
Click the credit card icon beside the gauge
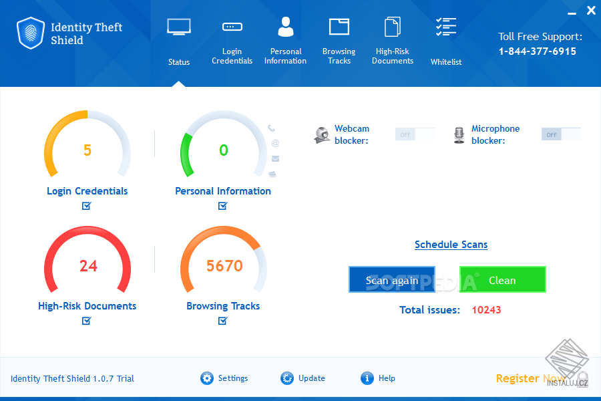point(272,174)
